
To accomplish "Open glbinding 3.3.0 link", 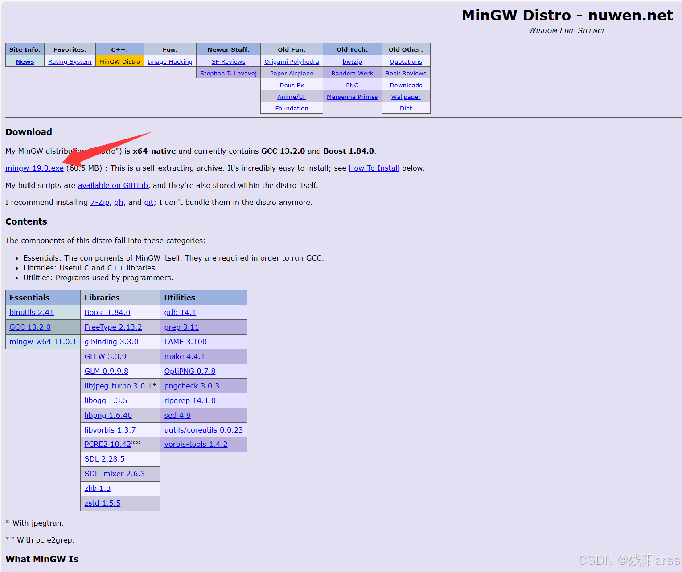I will [x=111, y=342].
